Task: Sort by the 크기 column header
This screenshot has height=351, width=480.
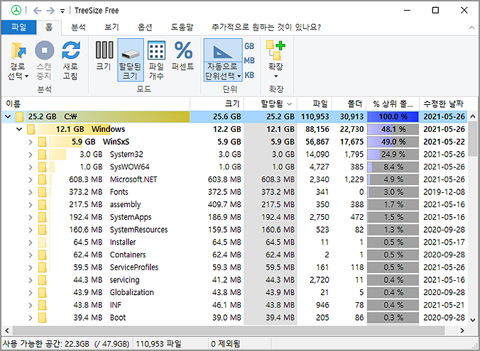Action: tap(217, 104)
